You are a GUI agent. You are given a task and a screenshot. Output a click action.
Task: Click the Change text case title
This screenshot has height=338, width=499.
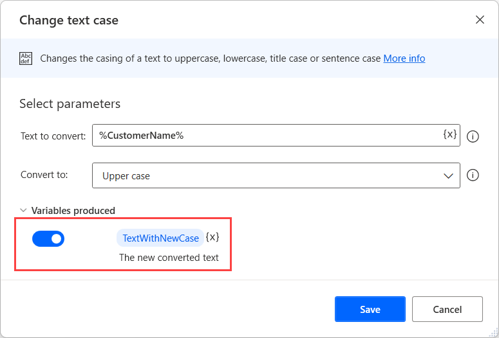coord(69,21)
